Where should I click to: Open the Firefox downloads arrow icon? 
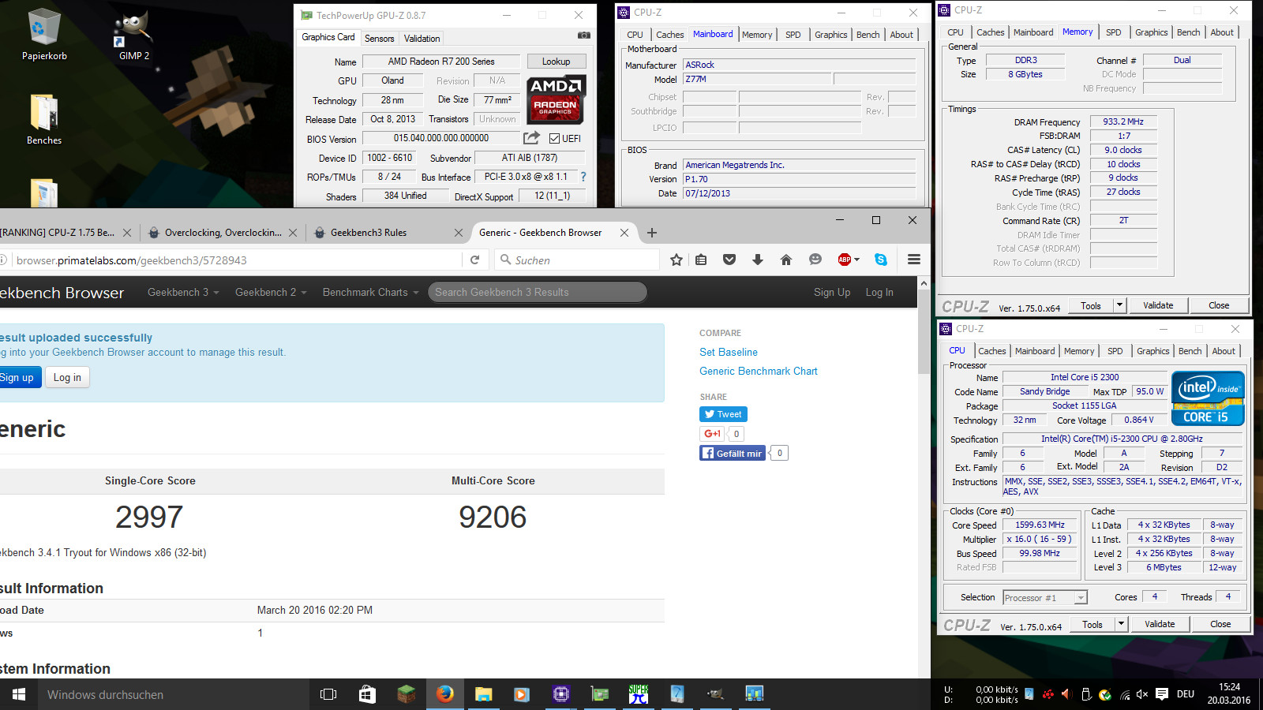pos(758,260)
